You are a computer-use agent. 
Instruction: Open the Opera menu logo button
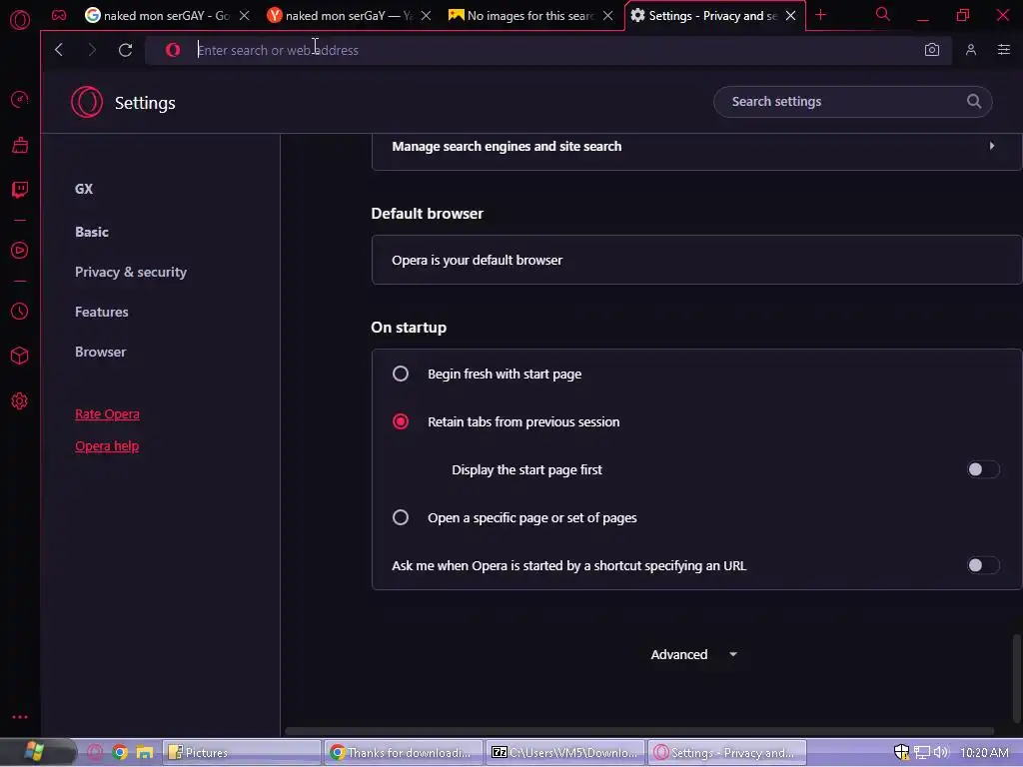point(20,20)
